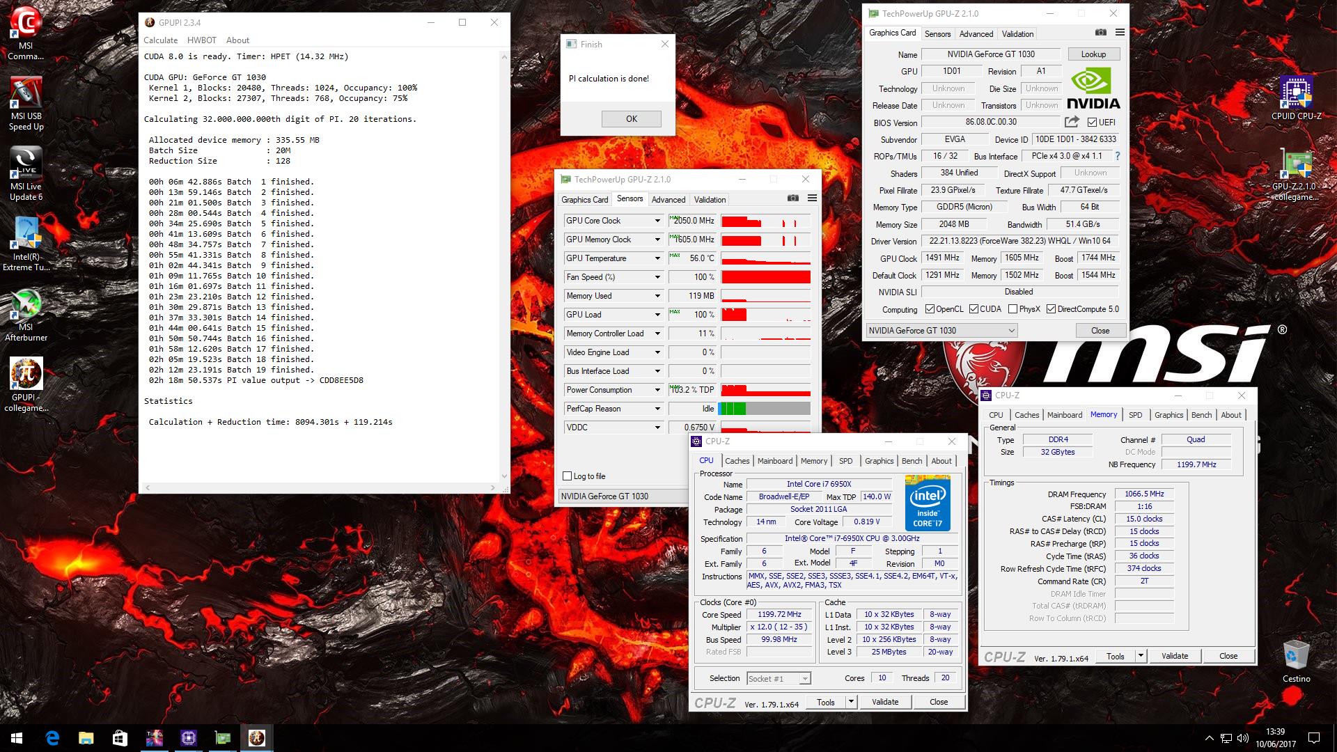Toggle OpenCL computing checkbox
This screenshot has width=1337, height=752.
point(930,309)
